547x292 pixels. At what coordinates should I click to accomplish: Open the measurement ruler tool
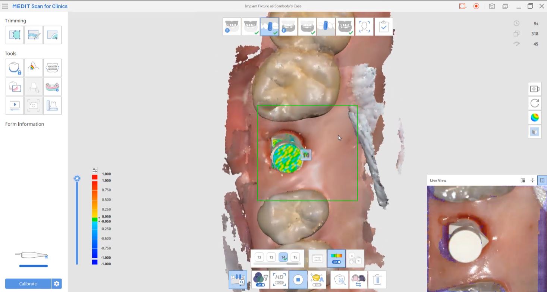coord(52,106)
